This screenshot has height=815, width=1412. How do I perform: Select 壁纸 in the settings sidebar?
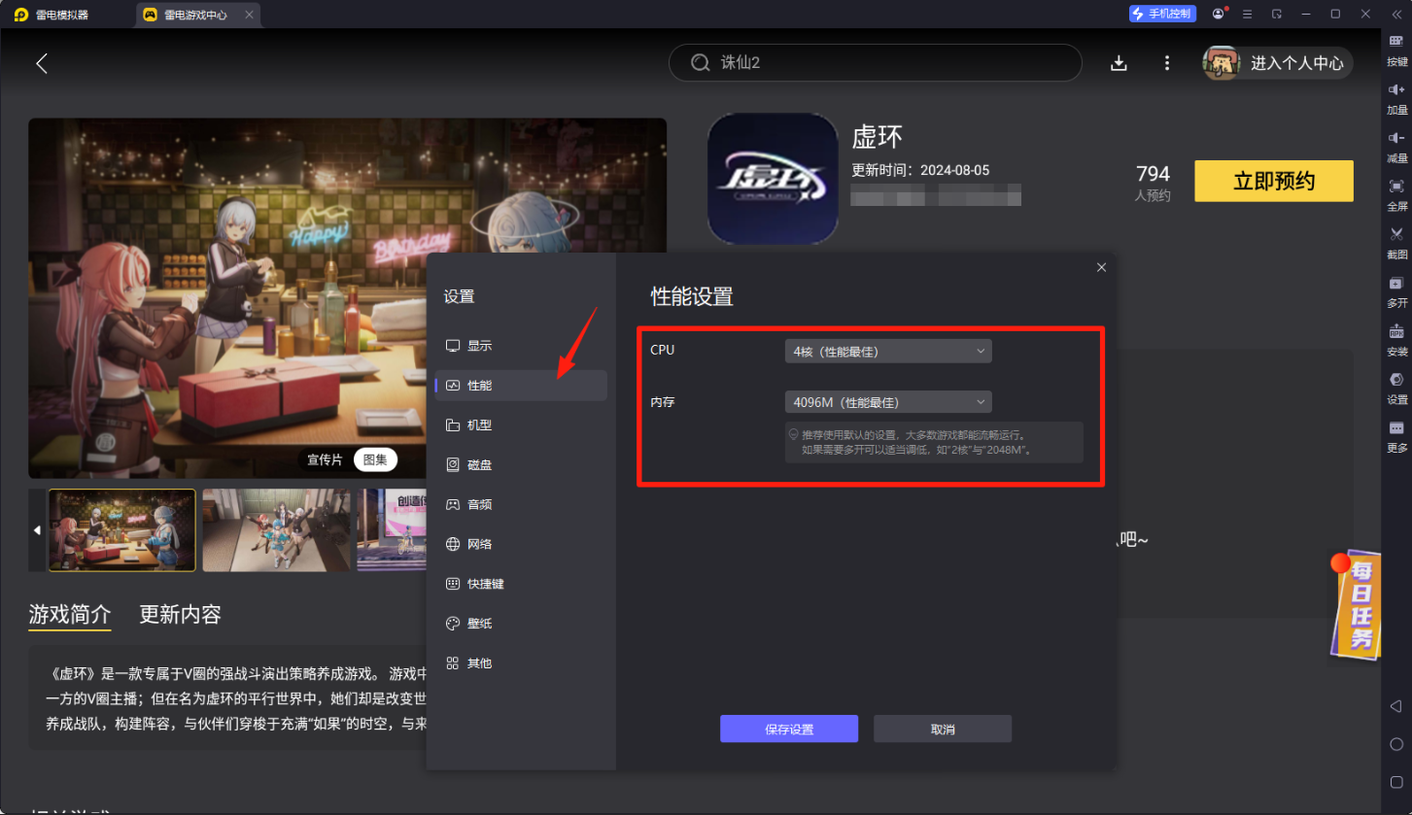[x=521, y=624]
